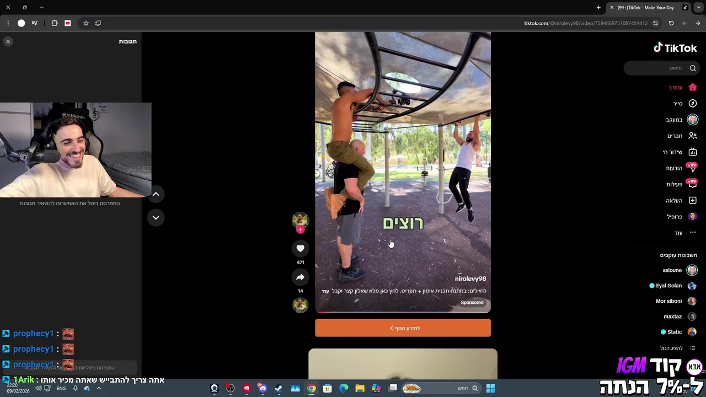Go to the previous video with the up arrow

(x=156, y=194)
